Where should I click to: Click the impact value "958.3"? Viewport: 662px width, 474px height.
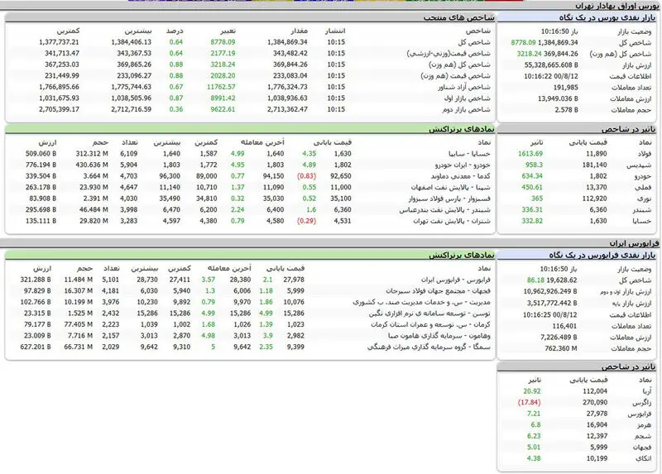coord(534,165)
